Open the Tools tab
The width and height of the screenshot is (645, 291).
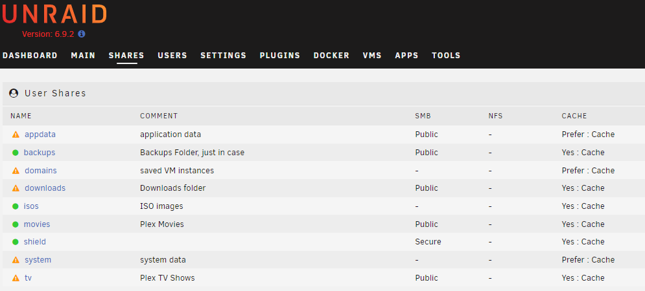pyautogui.click(x=446, y=56)
